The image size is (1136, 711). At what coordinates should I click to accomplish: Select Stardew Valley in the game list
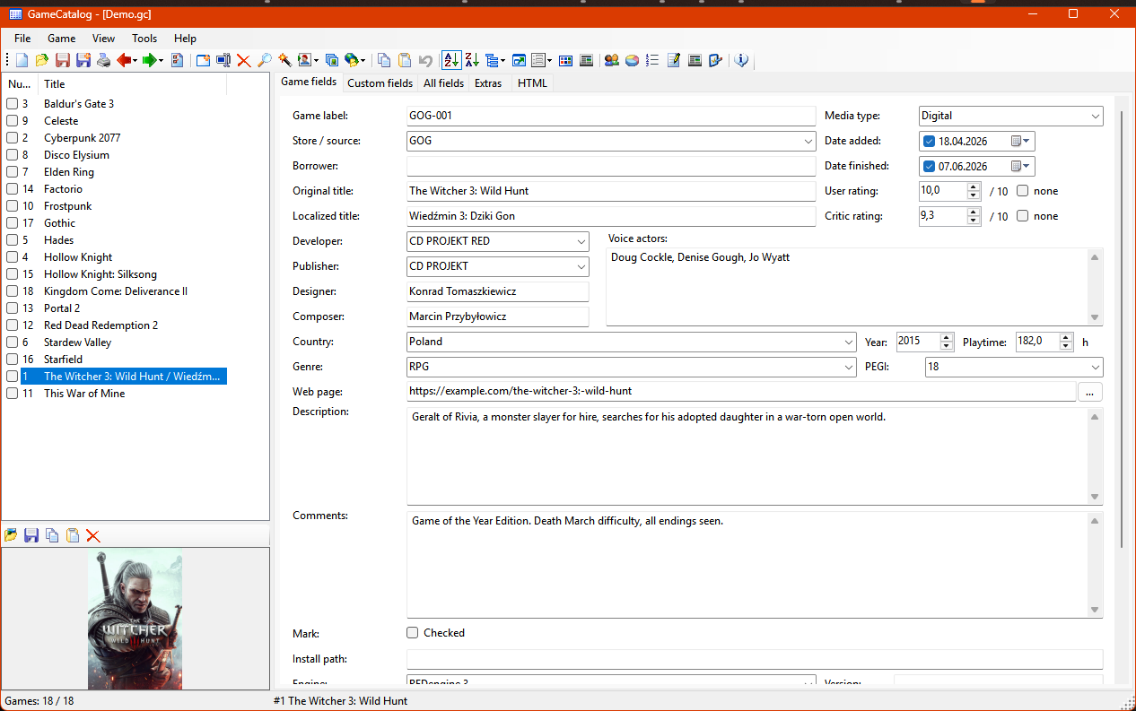tap(77, 342)
